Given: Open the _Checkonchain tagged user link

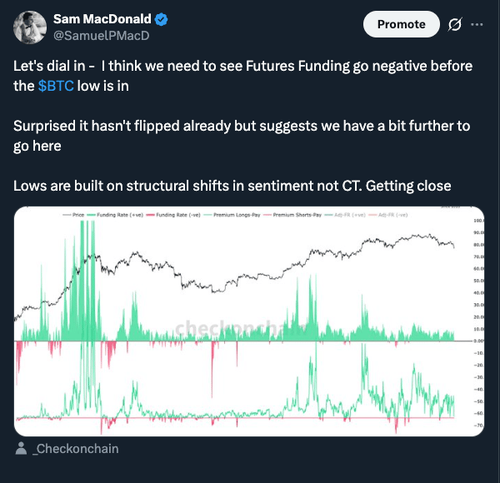Looking at the screenshot, I should click(x=75, y=449).
